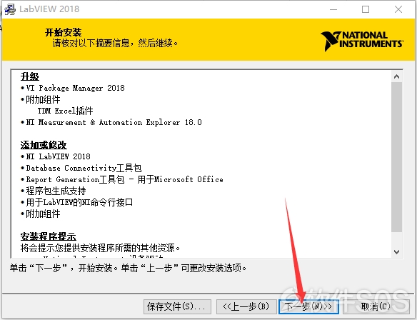Minimize the LabVIEW 2018 window
Screen dimensions: 417x320
[333, 9]
